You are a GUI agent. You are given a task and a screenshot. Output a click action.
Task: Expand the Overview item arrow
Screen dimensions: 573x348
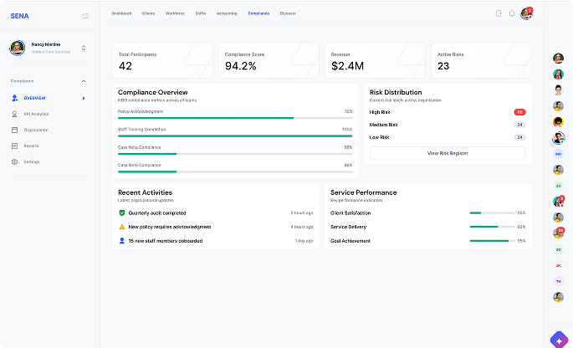(x=83, y=99)
